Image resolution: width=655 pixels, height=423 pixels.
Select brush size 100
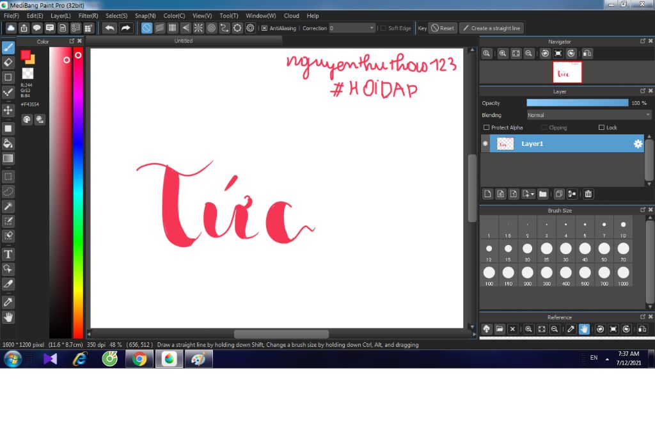pos(489,275)
